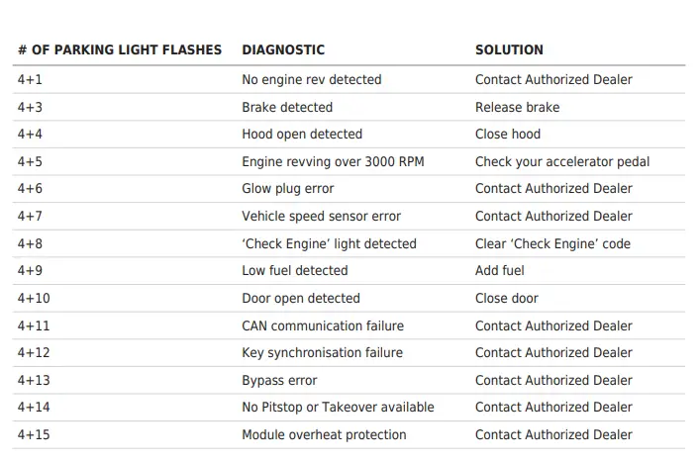Click 'Low fuel detected' diagnostic
This screenshot has width=700, height=463.
(295, 270)
